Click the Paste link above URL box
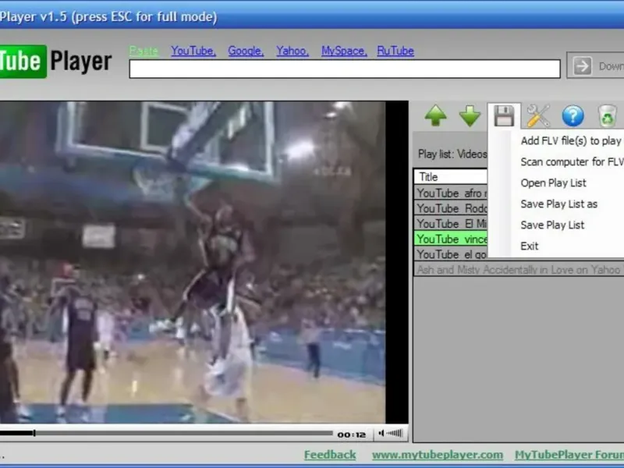 (144, 51)
